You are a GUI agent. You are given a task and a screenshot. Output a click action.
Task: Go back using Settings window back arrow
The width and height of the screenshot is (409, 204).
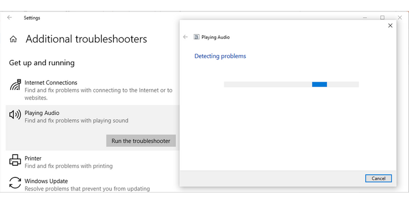coord(10,18)
